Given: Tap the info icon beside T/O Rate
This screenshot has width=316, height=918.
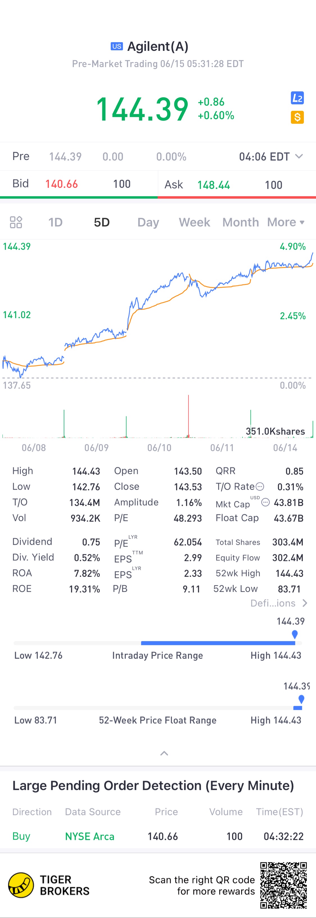Looking at the screenshot, I should [260, 487].
